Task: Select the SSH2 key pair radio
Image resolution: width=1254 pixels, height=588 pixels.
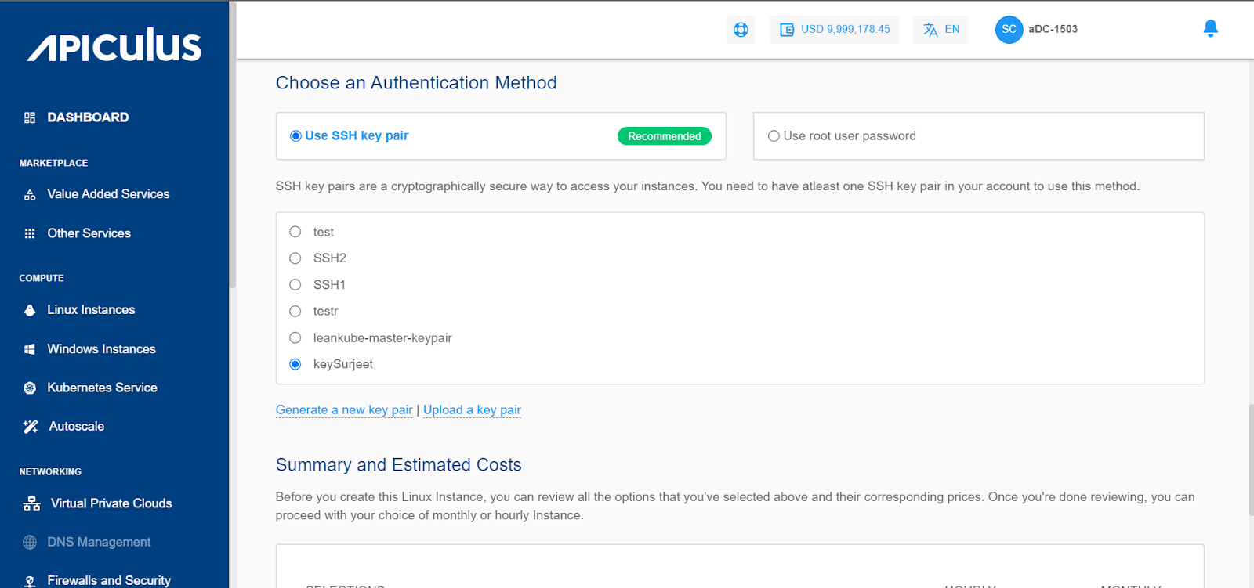Action: click(x=295, y=258)
